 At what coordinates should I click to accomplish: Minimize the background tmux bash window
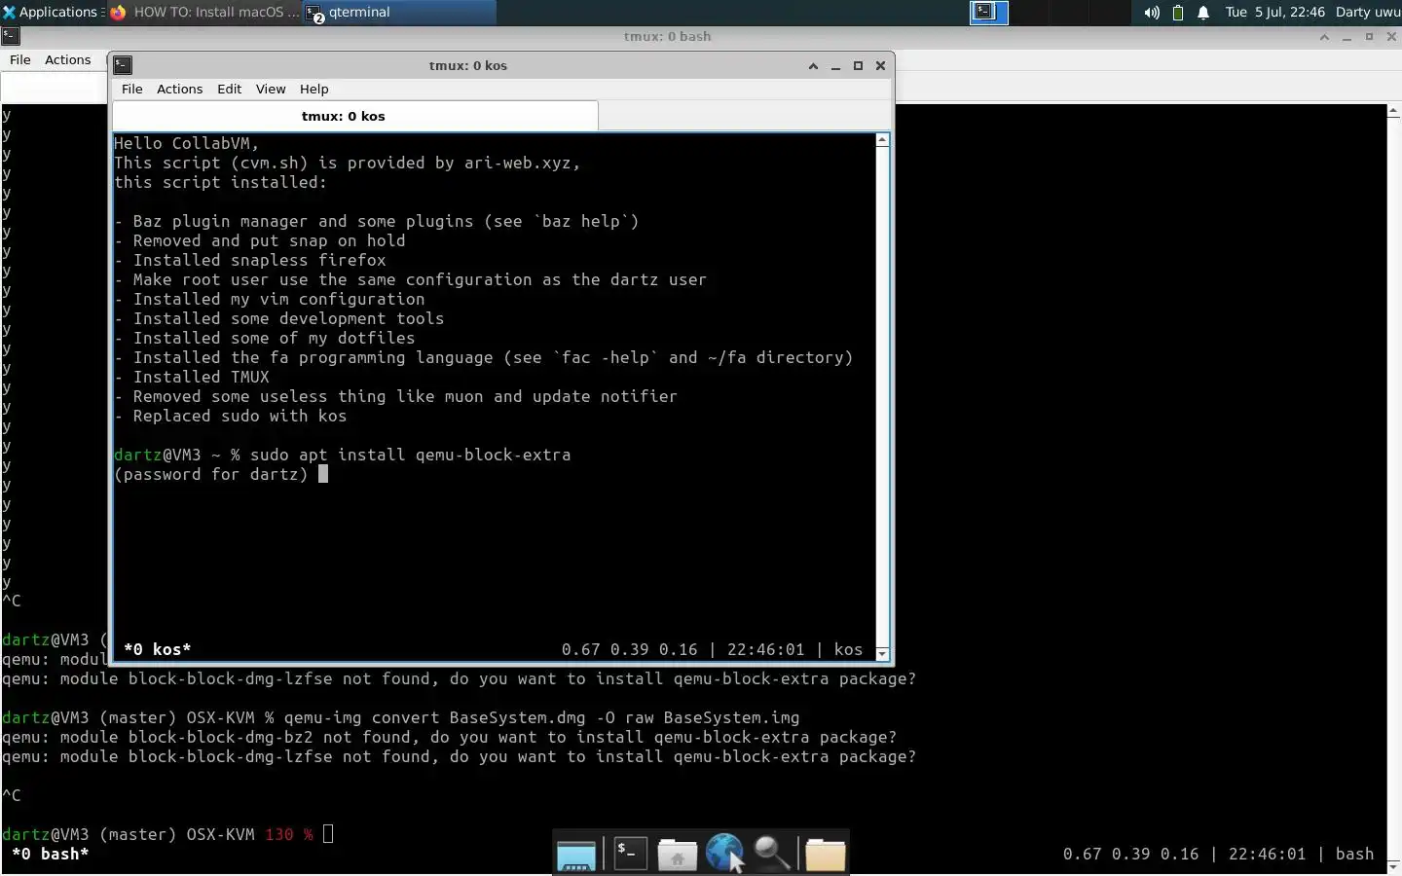click(1347, 37)
